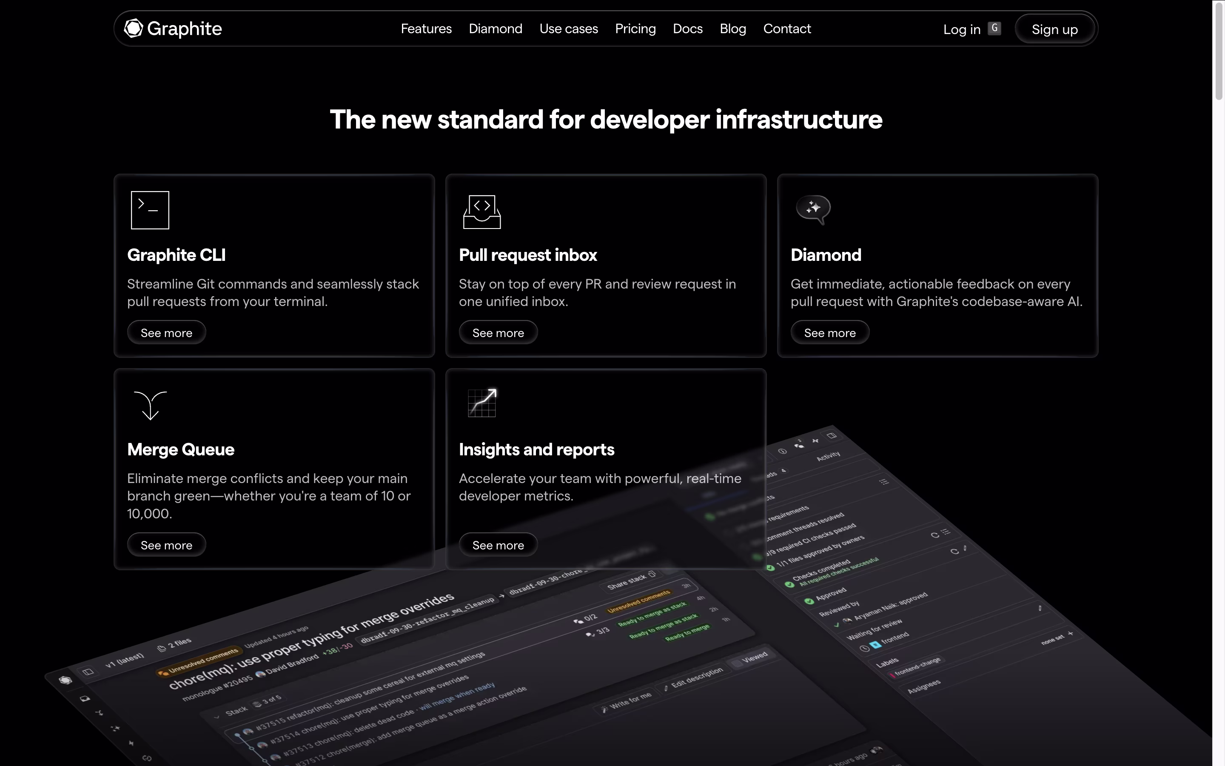Image resolution: width=1225 pixels, height=766 pixels.
Task: Click the Graphite icon in preview sidebar
Action: tap(66, 680)
